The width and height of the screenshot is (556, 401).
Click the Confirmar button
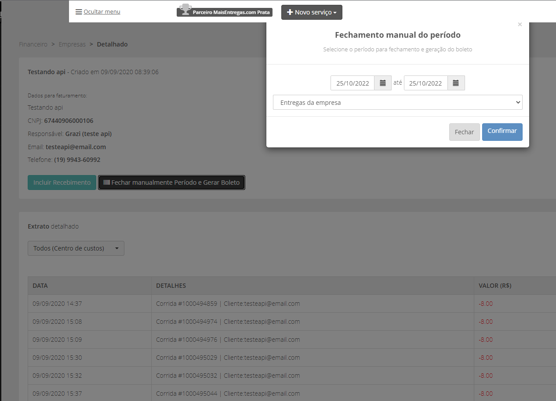pos(502,132)
